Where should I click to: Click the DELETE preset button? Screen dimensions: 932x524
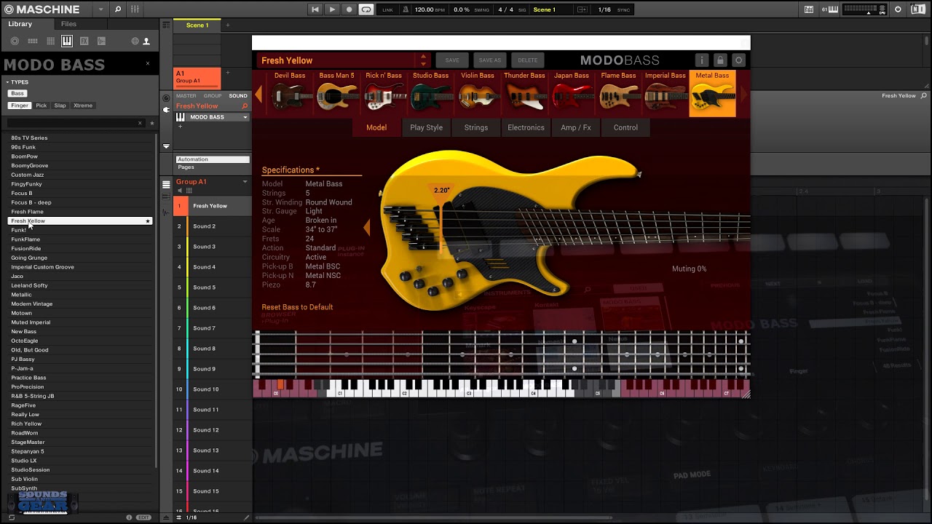(528, 60)
